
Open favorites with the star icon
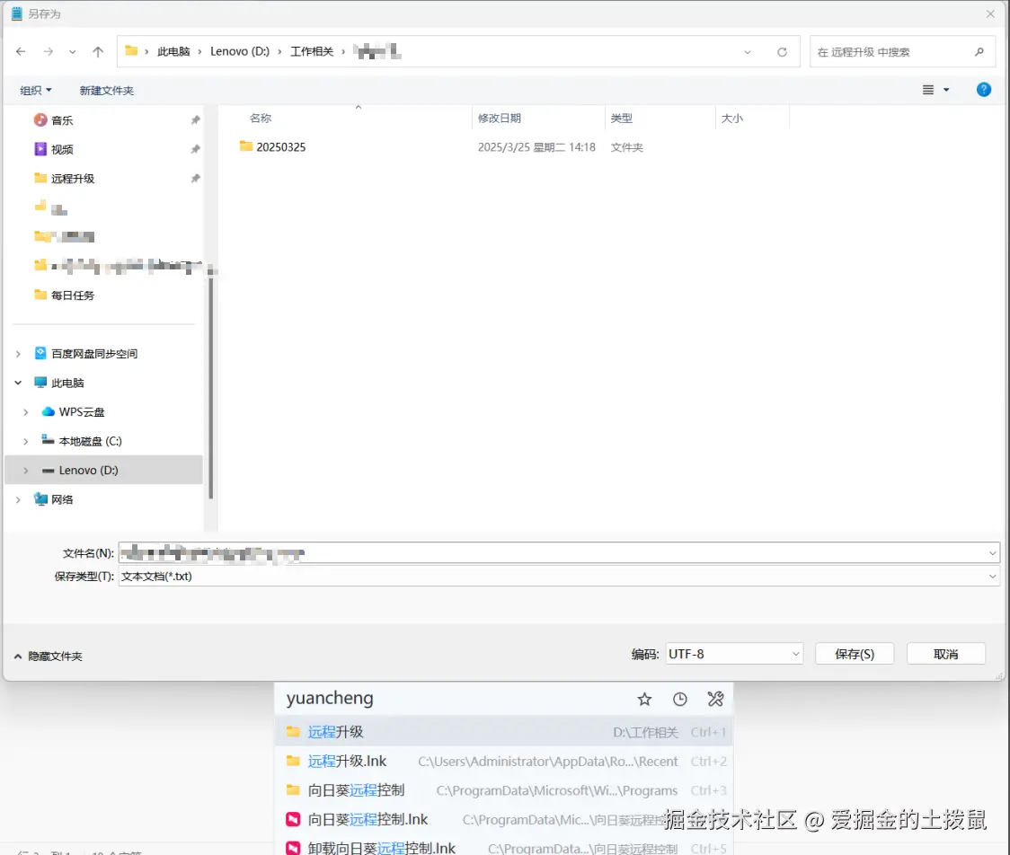click(644, 700)
